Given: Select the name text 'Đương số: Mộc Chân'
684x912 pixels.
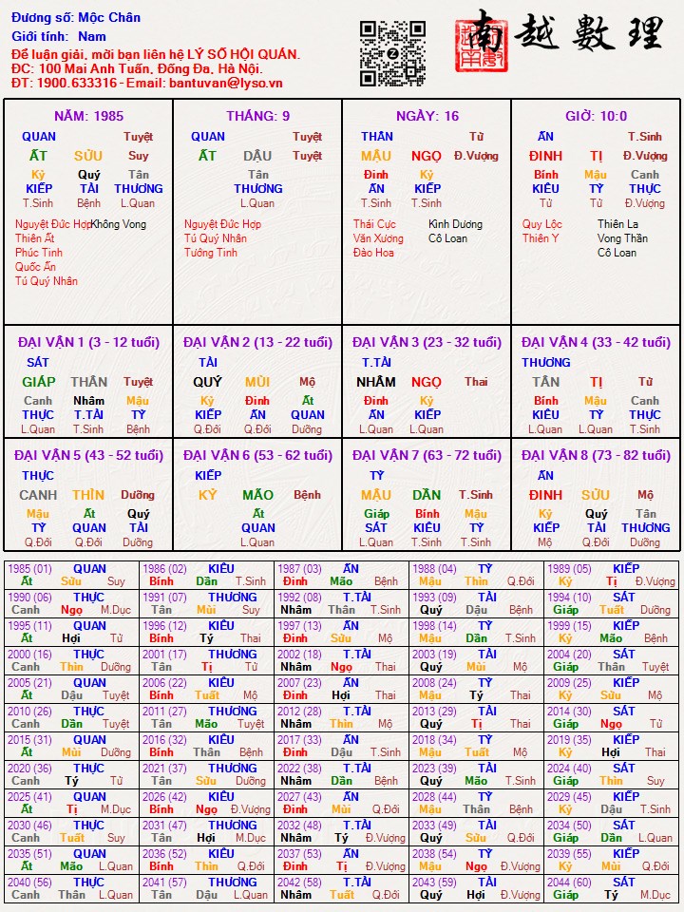Looking at the screenshot, I should click(76, 17).
